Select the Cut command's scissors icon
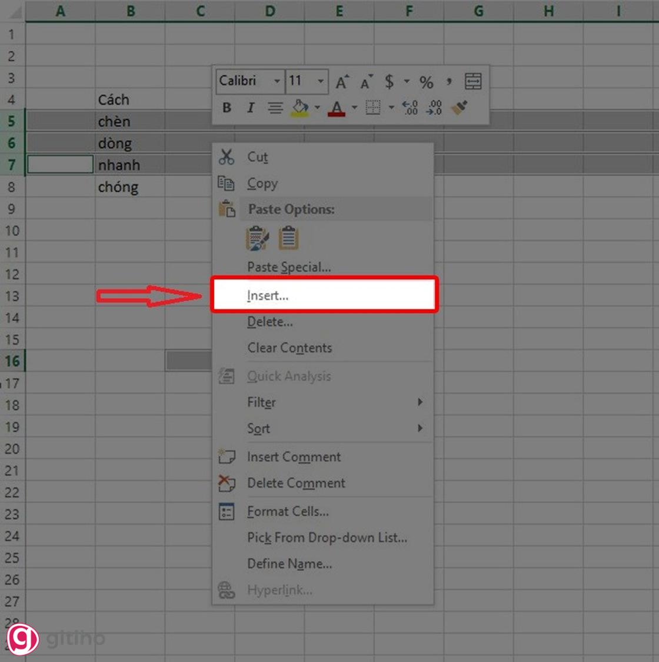 (227, 157)
